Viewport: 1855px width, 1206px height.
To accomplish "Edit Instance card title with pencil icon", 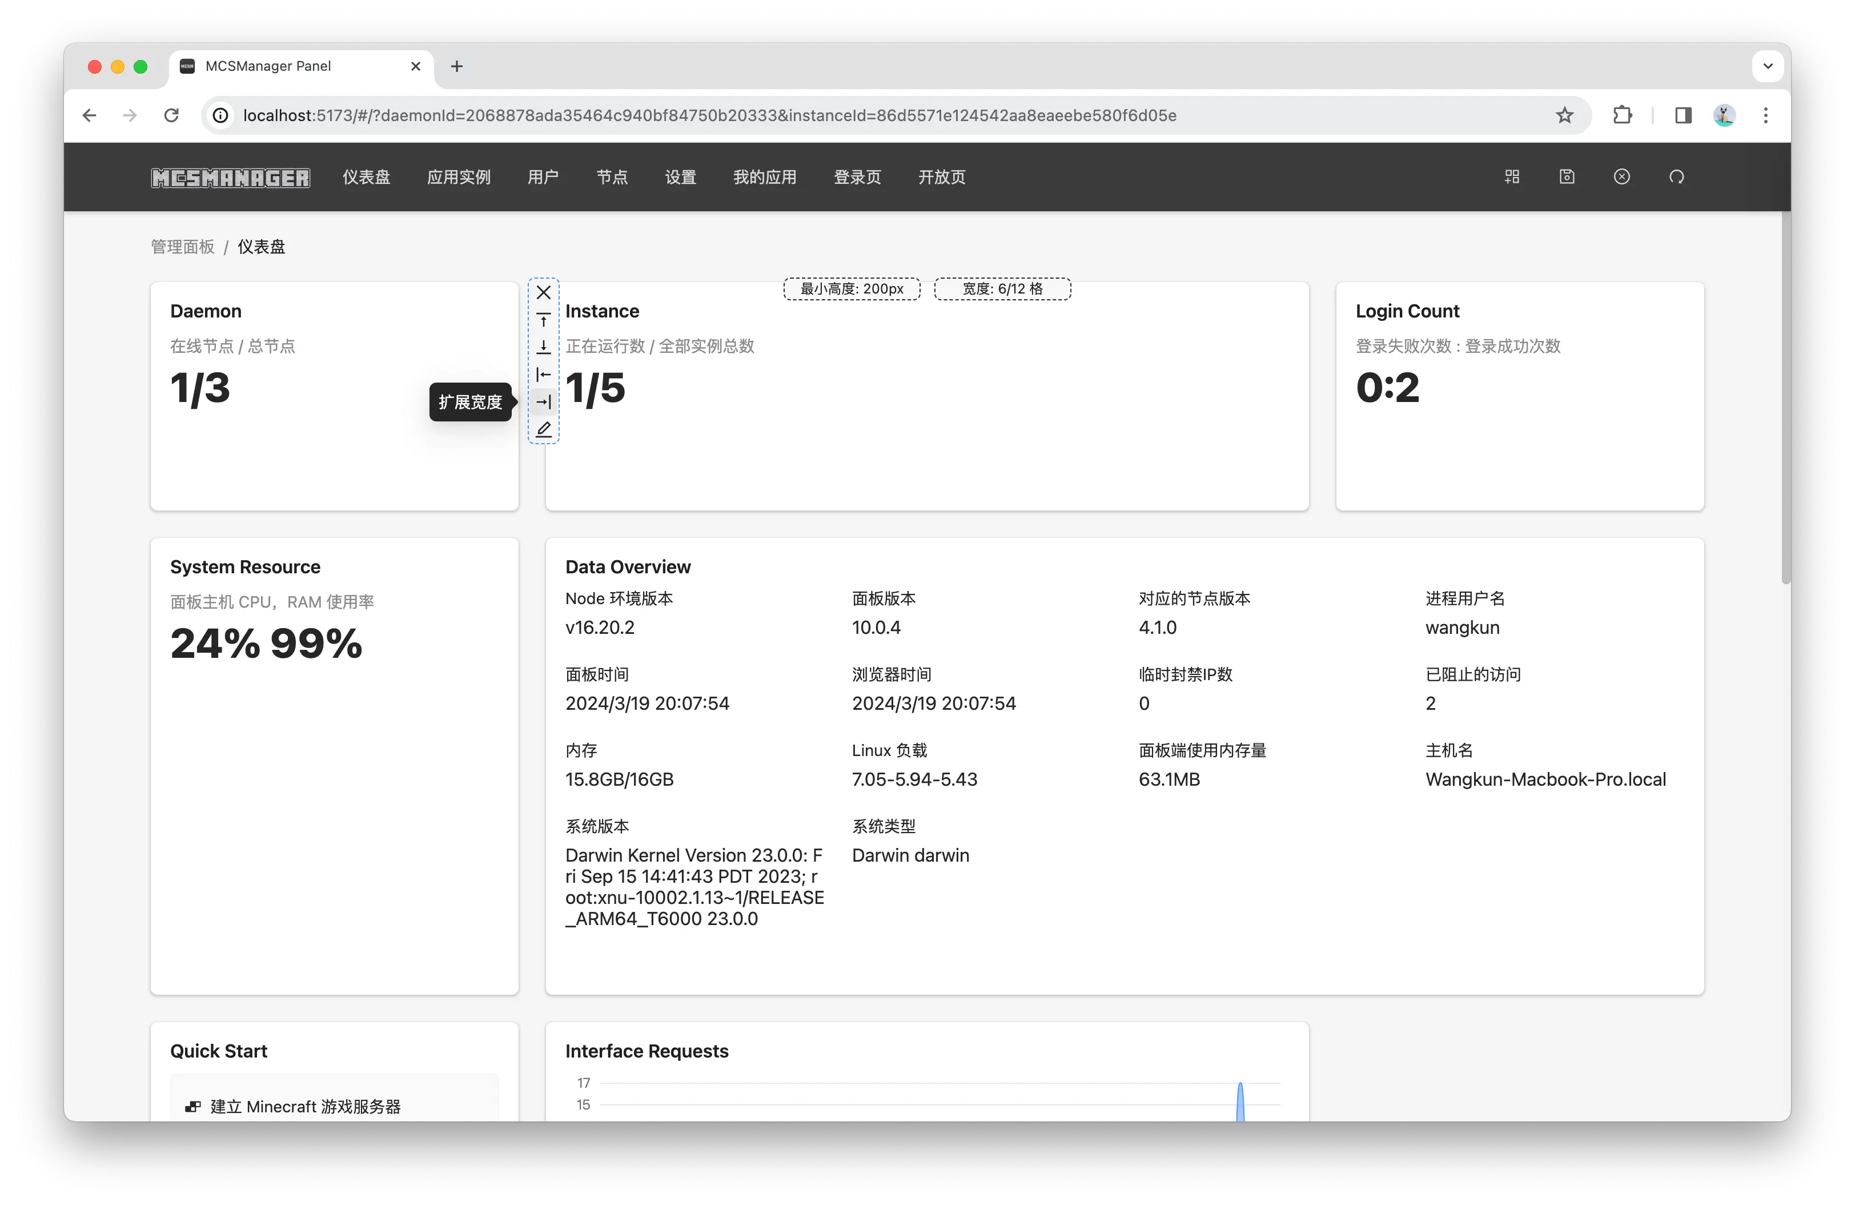I will [x=544, y=429].
